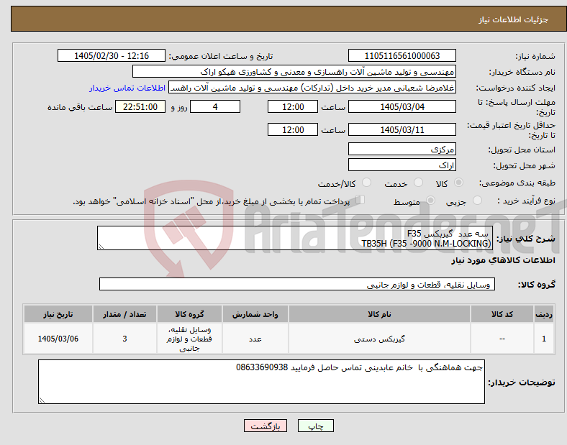
Task: Click the announcement date 1405/02/30 field
Action: point(112,55)
